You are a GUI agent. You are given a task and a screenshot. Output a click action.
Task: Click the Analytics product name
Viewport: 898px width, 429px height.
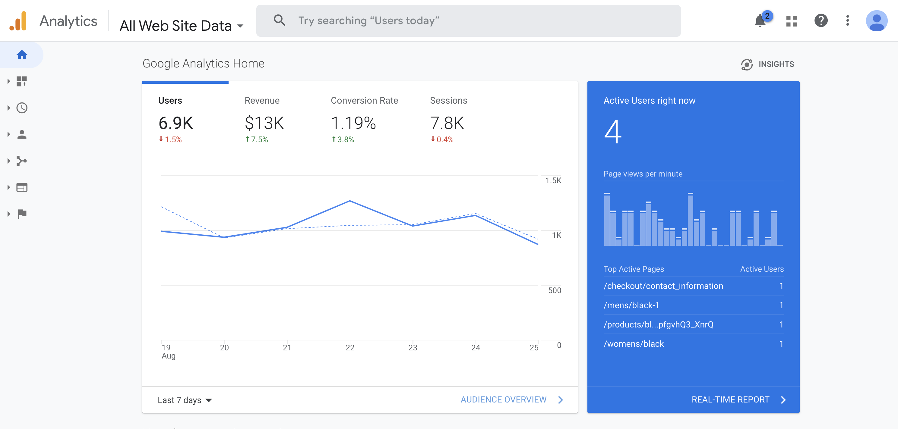click(x=68, y=21)
